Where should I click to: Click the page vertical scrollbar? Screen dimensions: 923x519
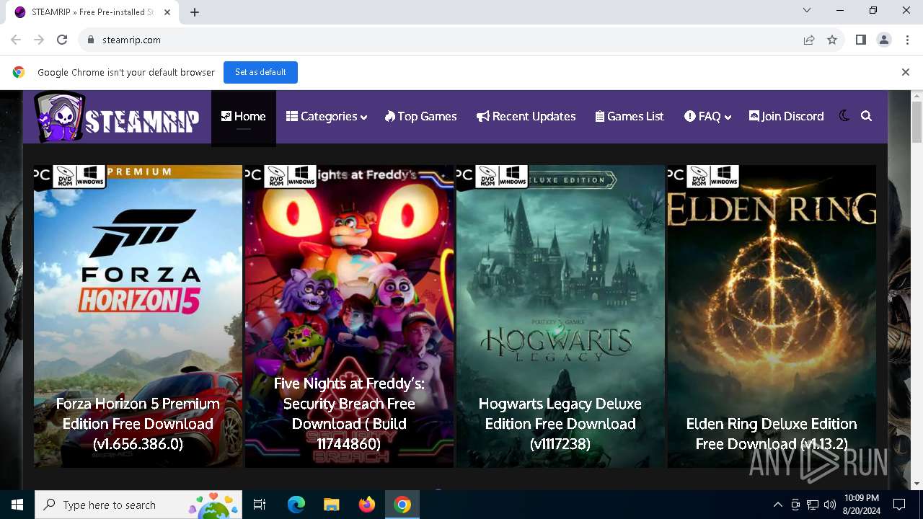917,122
